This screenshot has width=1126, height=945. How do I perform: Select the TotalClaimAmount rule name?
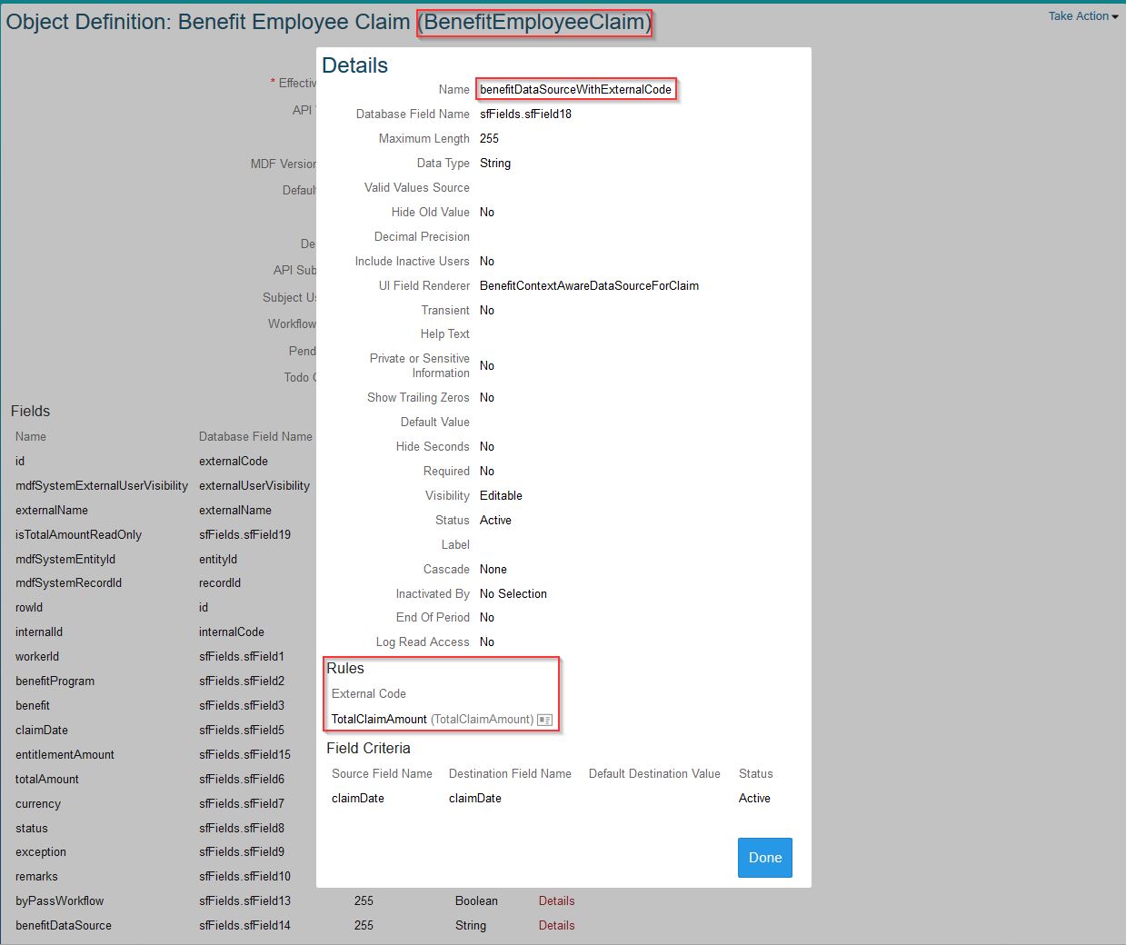379,719
